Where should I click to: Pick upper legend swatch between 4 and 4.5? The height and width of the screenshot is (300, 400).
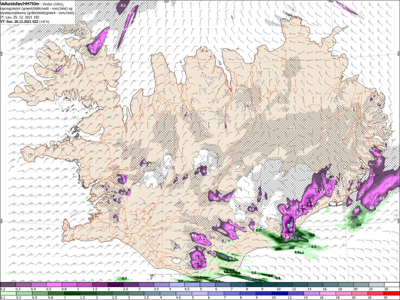tap(177, 284)
